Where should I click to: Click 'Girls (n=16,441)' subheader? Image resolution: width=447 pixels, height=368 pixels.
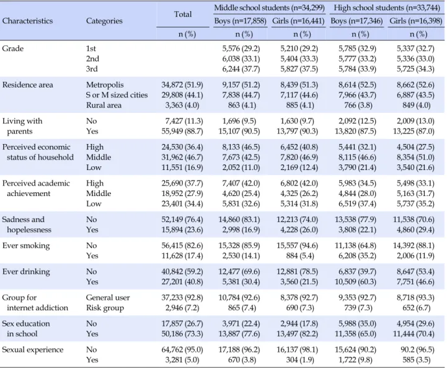pos(298,21)
